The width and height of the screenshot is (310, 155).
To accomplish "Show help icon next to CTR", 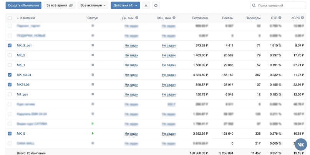I will pyautogui.click(x=280, y=18).
